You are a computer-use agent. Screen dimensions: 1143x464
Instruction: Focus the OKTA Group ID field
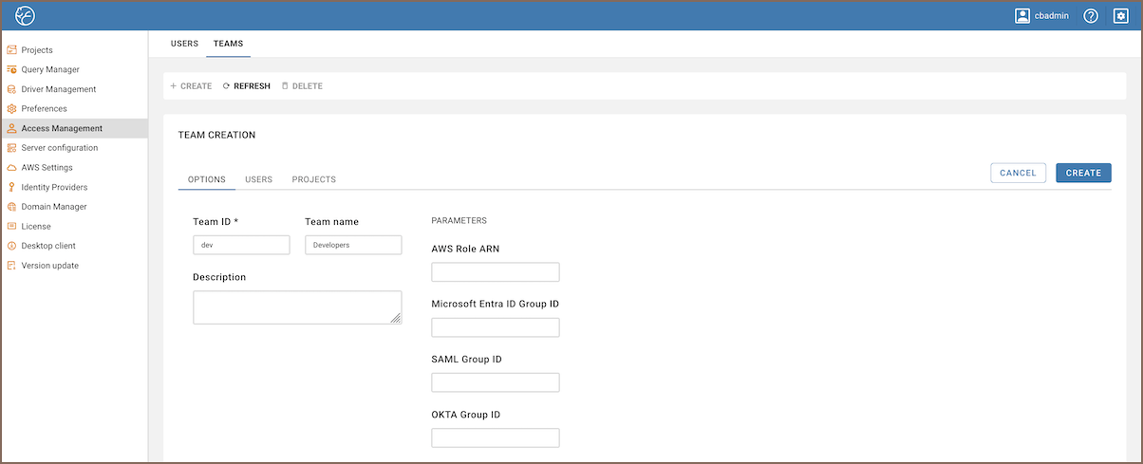(495, 437)
